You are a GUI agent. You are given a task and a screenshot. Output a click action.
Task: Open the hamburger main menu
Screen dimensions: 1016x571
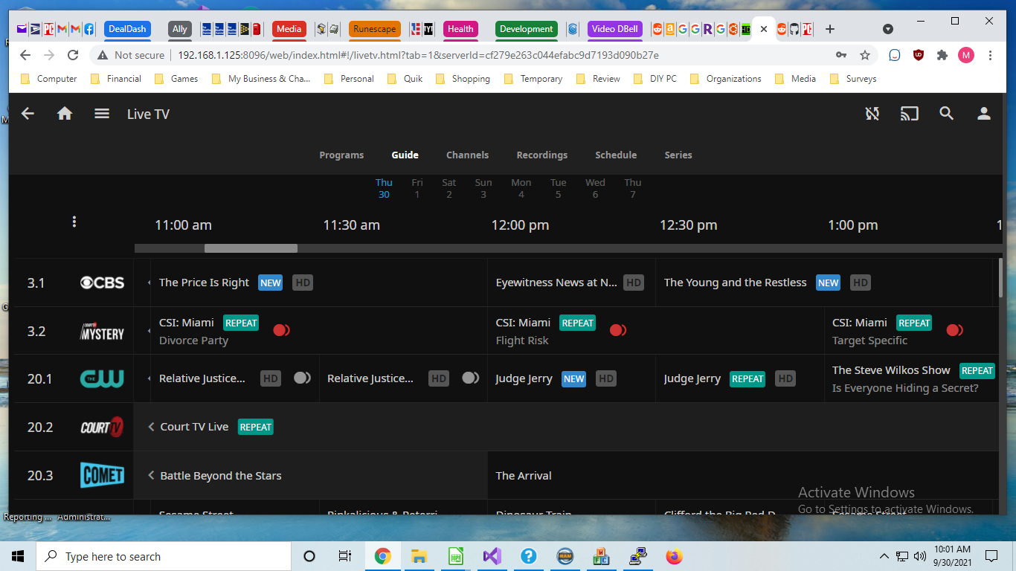(x=102, y=114)
